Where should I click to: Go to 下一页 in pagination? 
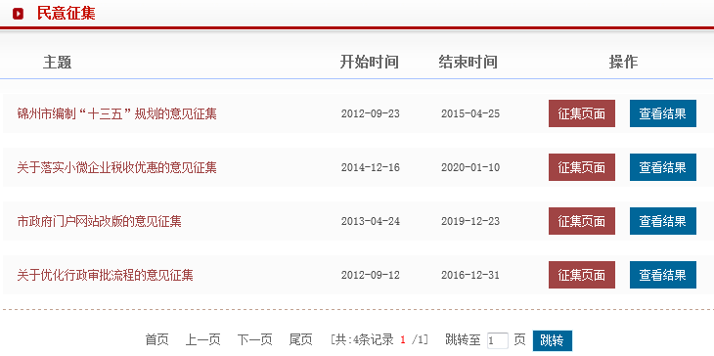point(254,339)
